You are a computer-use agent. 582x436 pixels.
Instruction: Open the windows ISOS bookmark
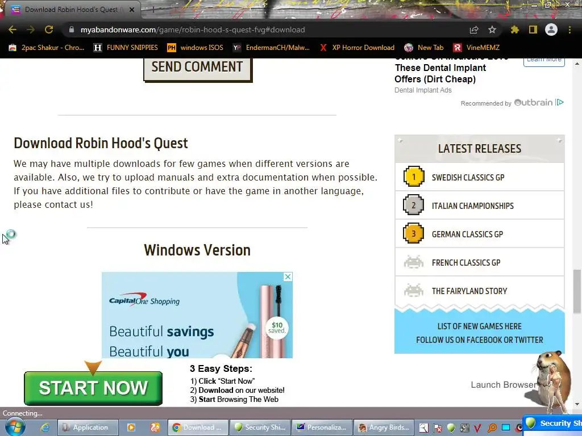(x=196, y=48)
